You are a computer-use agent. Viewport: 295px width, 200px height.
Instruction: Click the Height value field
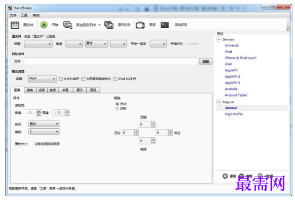point(59,113)
